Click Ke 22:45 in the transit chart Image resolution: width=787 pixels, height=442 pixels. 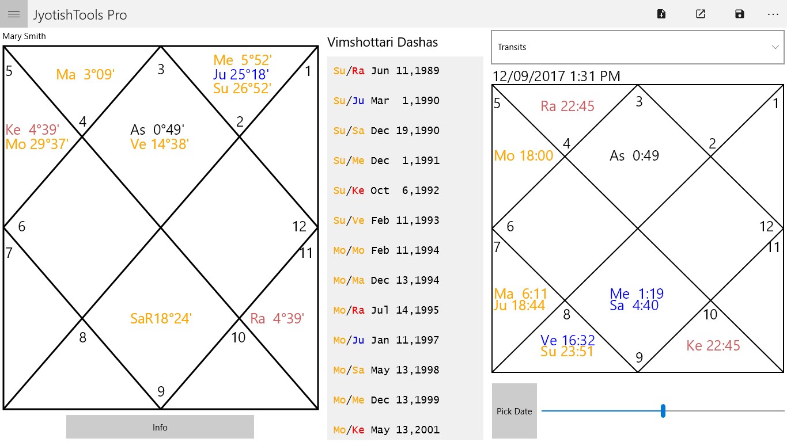click(713, 345)
